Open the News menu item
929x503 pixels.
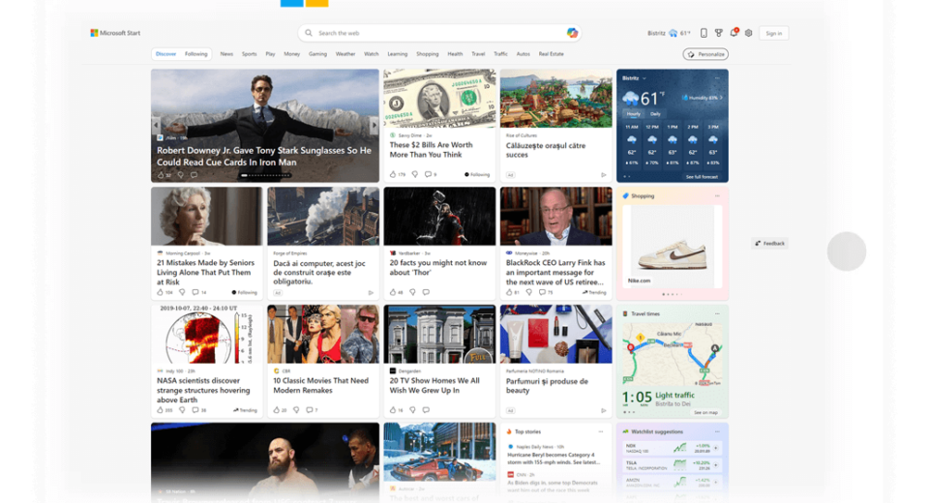[226, 54]
